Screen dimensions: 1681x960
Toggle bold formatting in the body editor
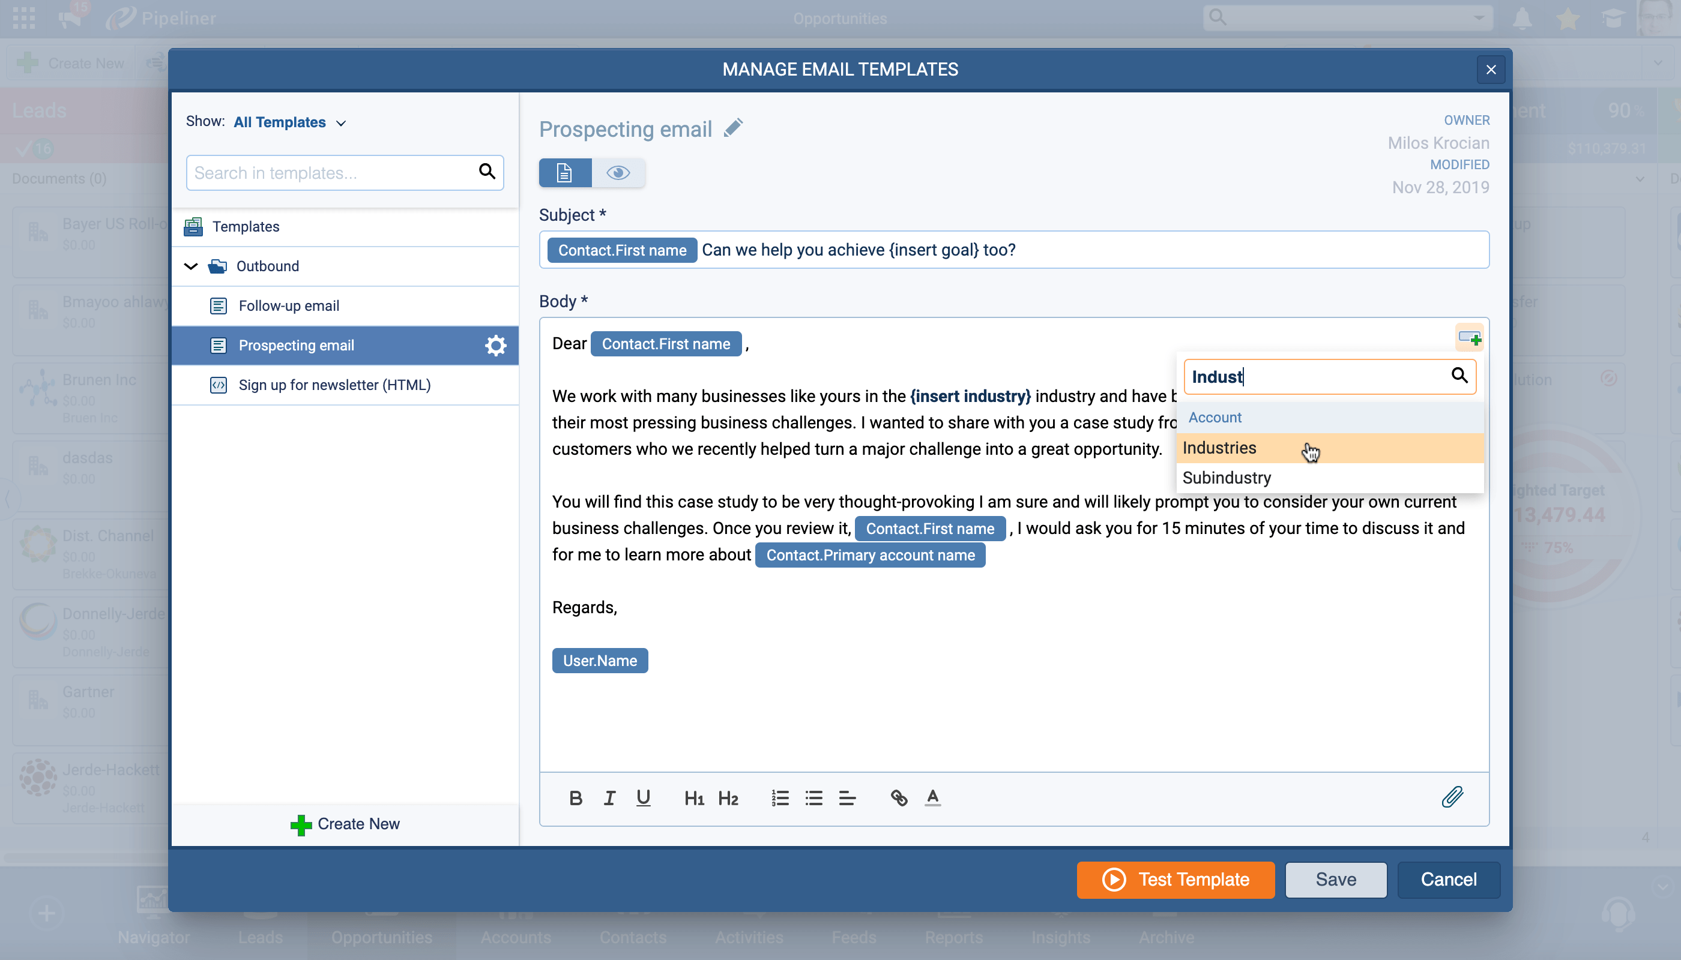tap(575, 799)
